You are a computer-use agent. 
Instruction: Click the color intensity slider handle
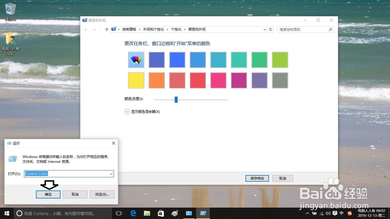click(x=176, y=99)
